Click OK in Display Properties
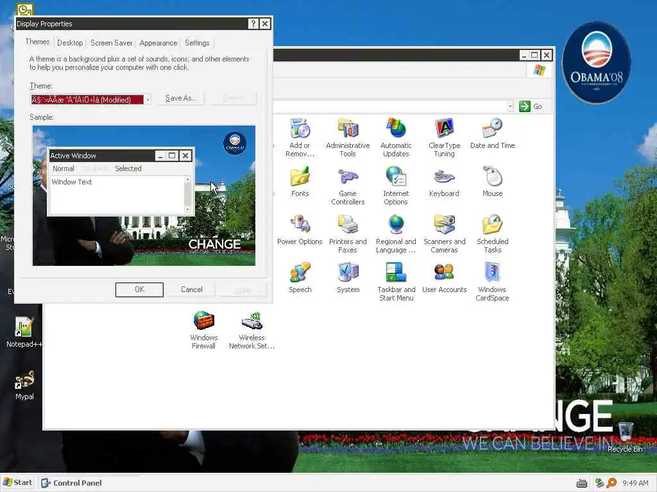The height and width of the screenshot is (492, 657). point(139,290)
